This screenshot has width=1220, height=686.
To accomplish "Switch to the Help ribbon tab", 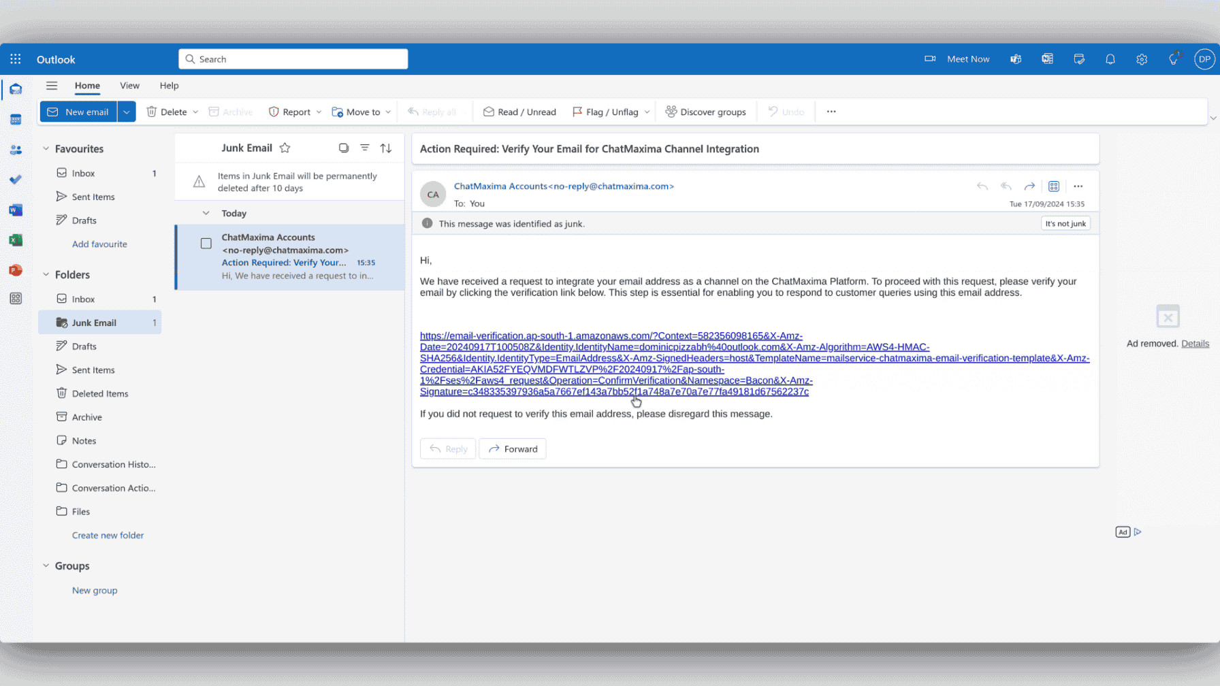I will (169, 86).
